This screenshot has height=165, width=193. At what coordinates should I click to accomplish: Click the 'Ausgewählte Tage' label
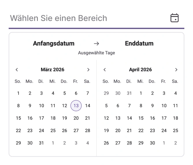tap(96, 53)
